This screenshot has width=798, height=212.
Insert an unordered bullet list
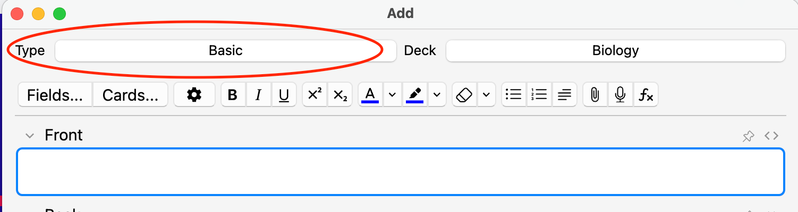(513, 95)
